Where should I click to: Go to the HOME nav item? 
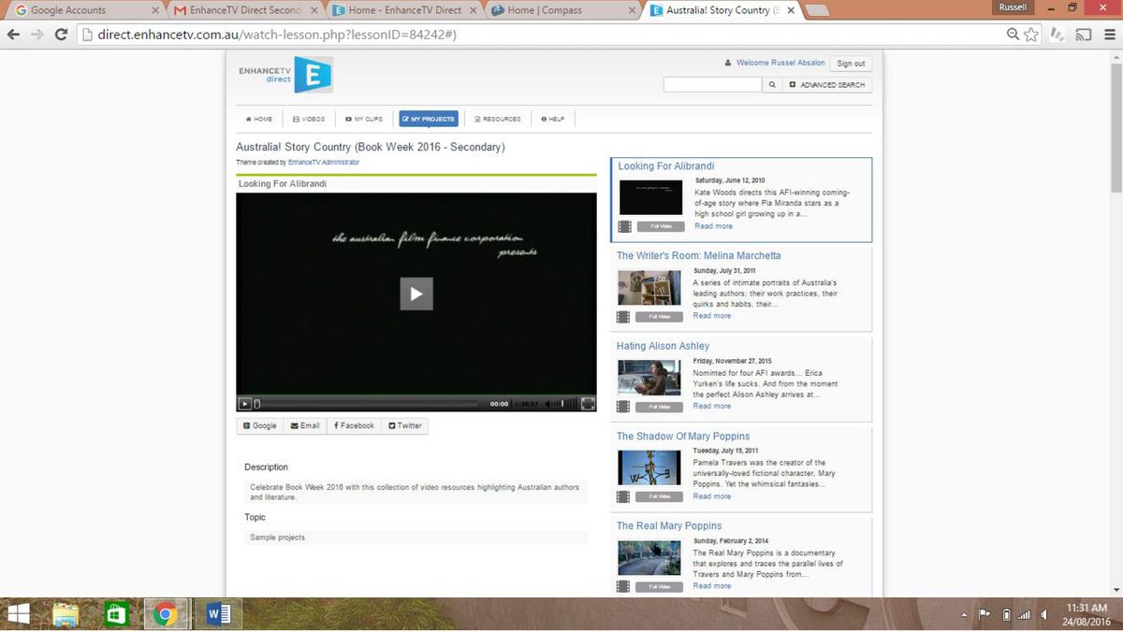point(259,119)
